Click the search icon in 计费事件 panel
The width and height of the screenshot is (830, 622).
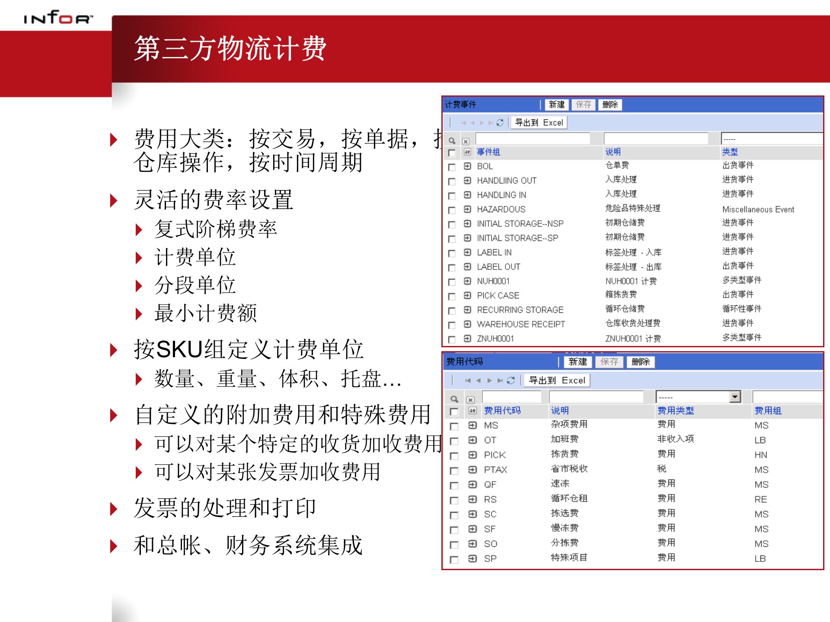click(x=452, y=141)
